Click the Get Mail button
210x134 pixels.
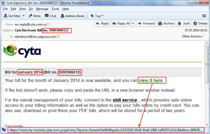point(12,16)
